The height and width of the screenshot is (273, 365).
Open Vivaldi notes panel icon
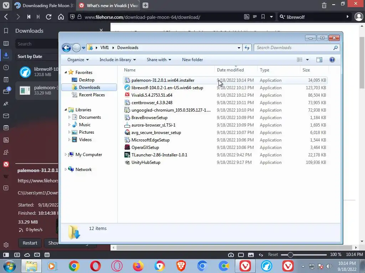click(x=6, y=80)
